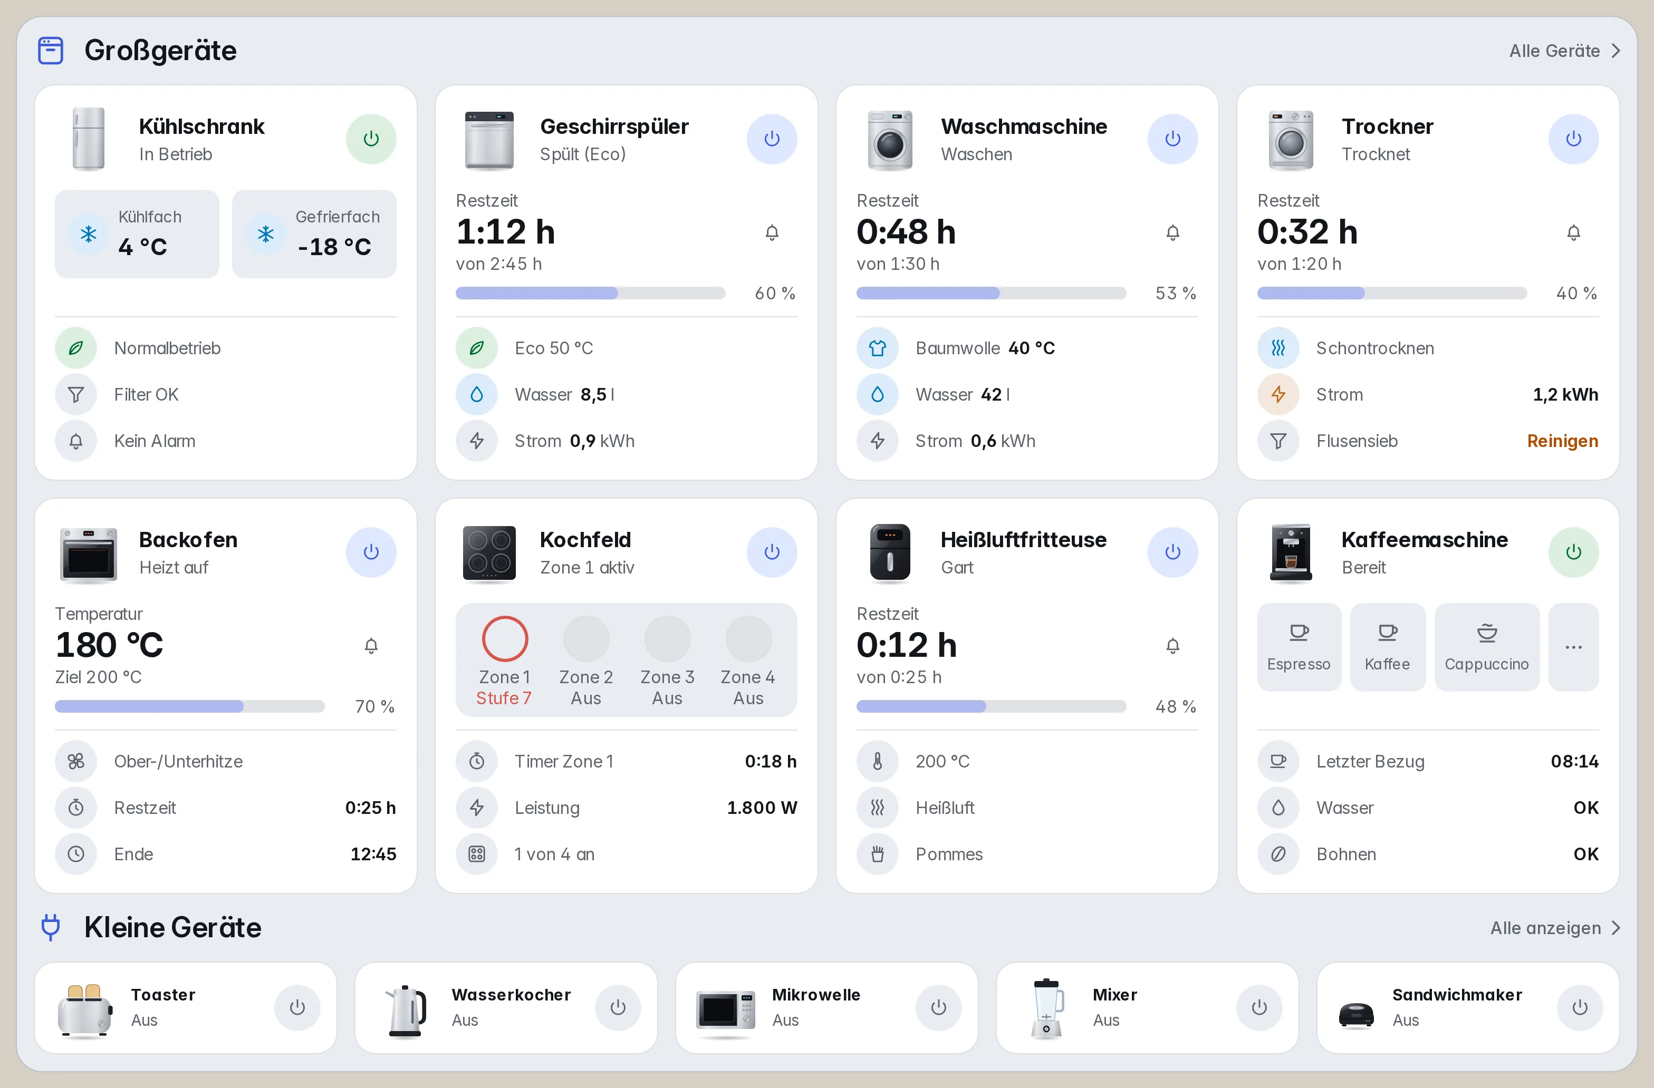The height and width of the screenshot is (1088, 1654).
Task: Click the Kochfeld Leistung 1.800 W value
Action: (x=762, y=808)
